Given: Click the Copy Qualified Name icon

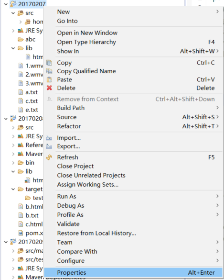Looking at the screenshot, I should point(49,71).
